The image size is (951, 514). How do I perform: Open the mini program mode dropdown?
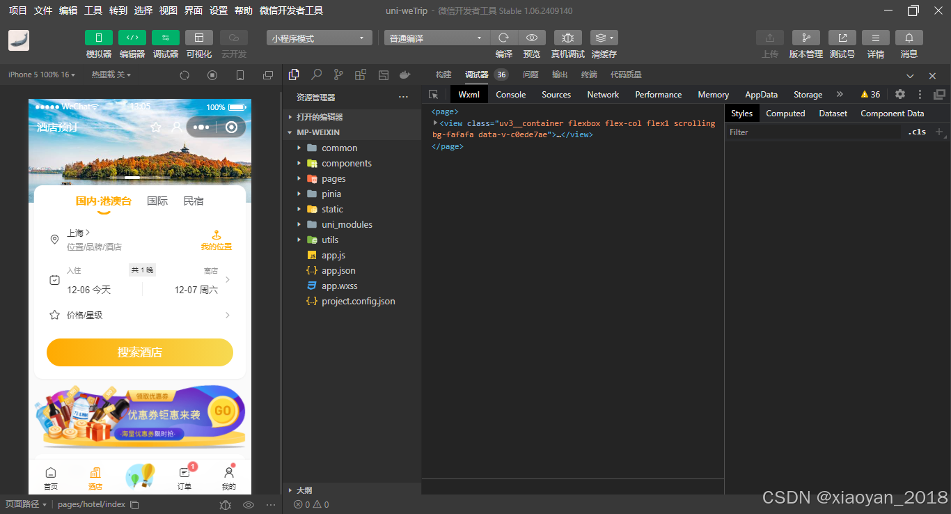click(x=319, y=38)
